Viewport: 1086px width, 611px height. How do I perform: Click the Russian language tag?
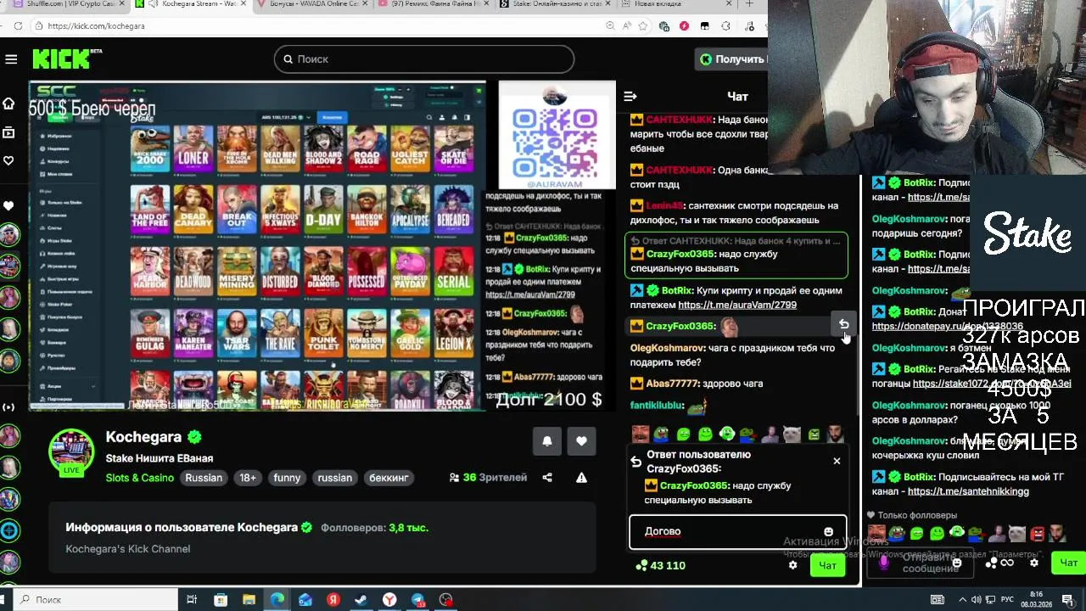click(x=204, y=478)
